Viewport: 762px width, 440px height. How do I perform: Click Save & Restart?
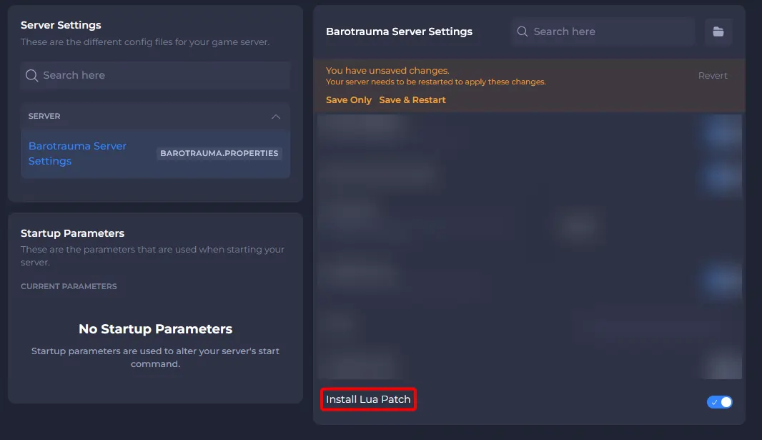point(412,99)
